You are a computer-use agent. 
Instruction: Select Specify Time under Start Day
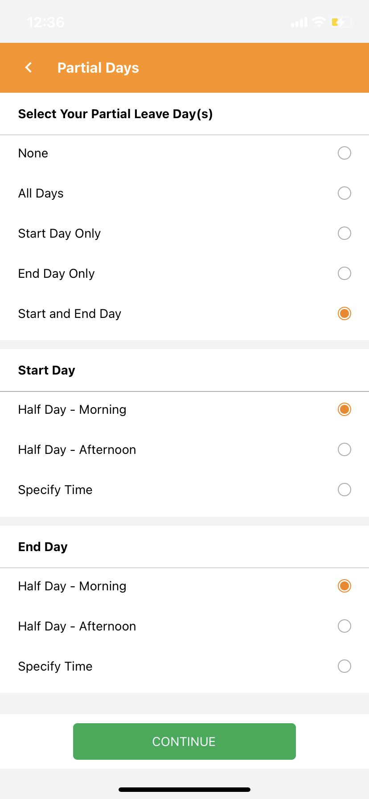344,490
